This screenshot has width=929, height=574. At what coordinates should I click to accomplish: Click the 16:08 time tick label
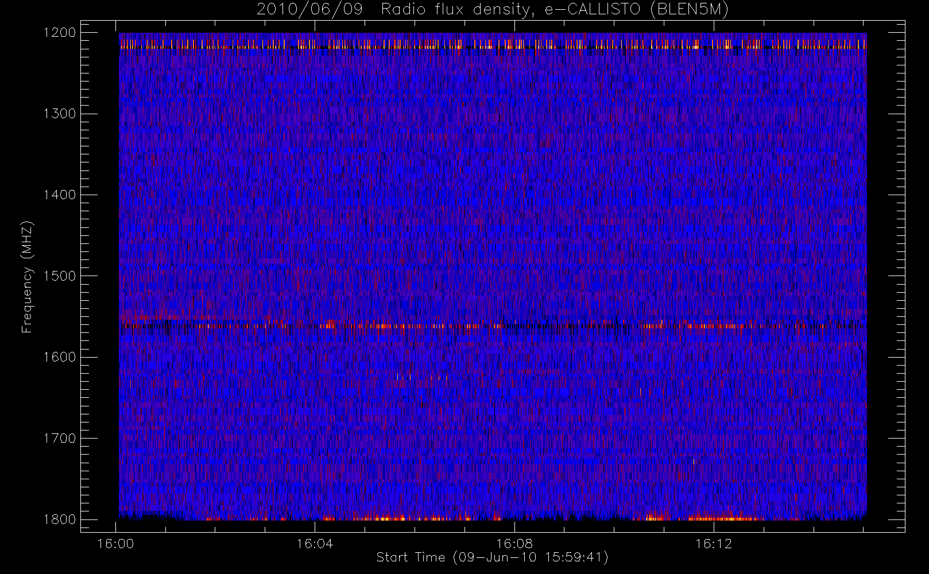[514, 544]
